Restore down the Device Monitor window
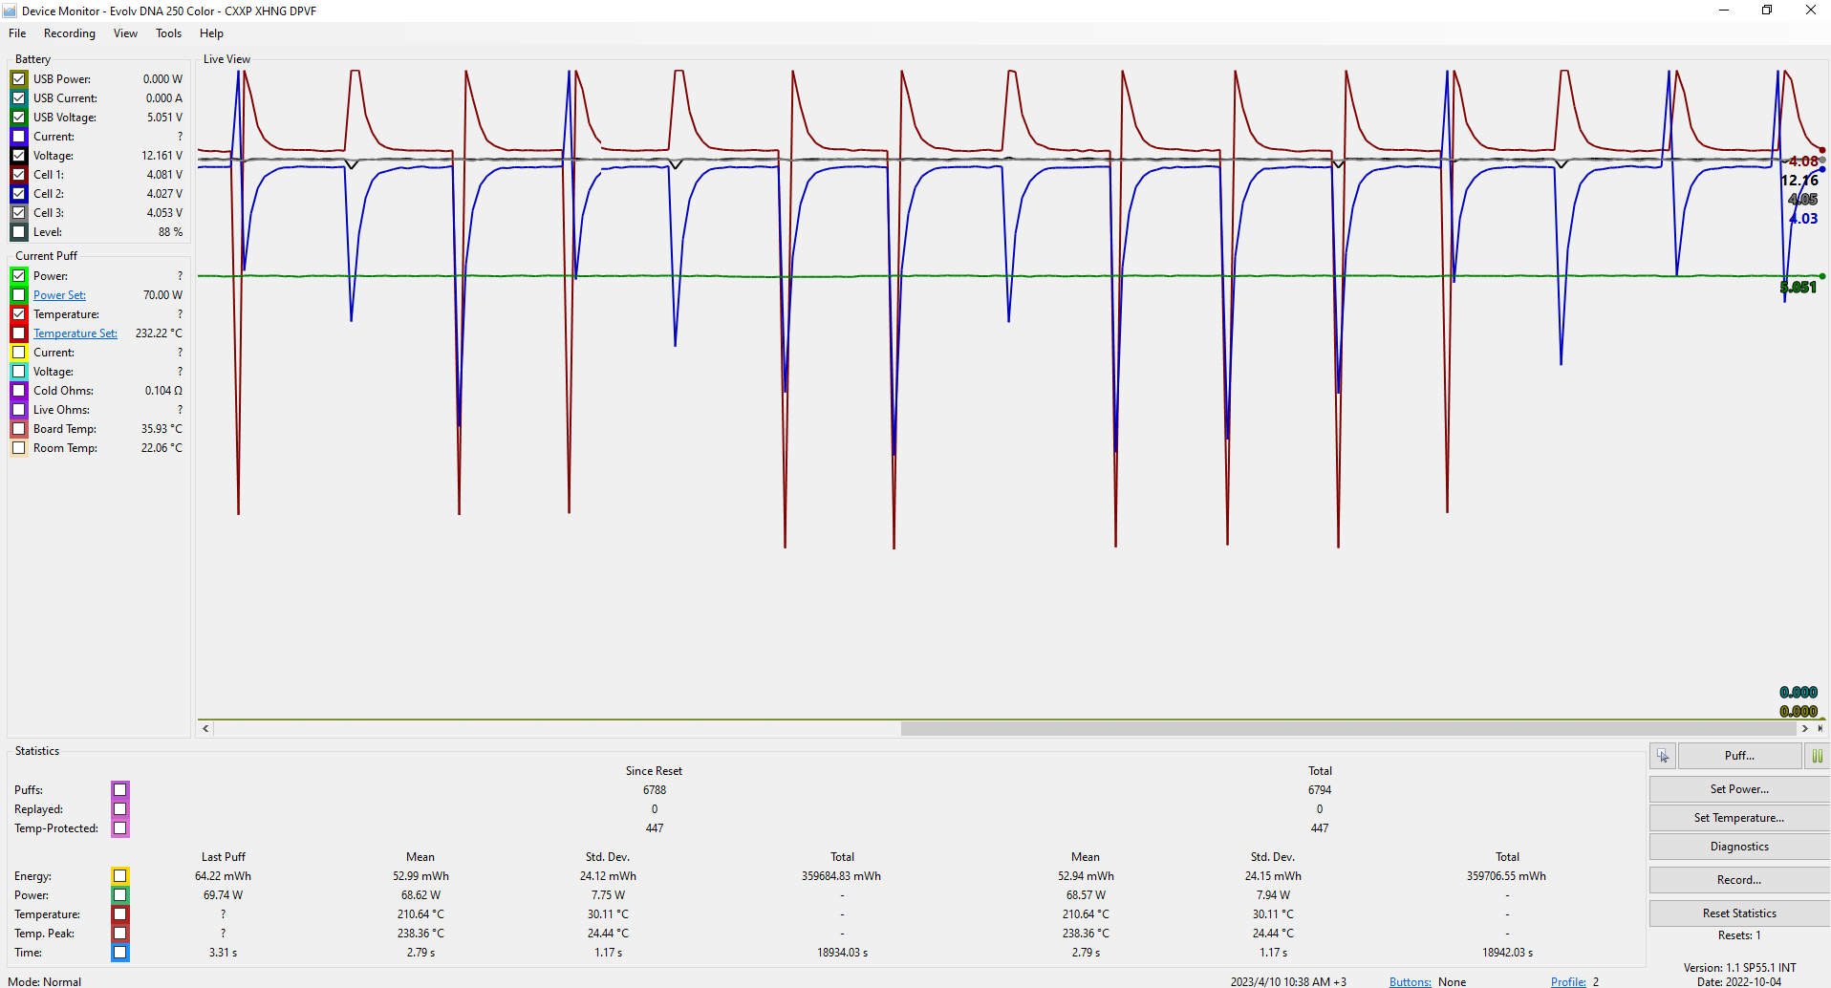This screenshot has height=988, width=1831. click(1767, 11)
